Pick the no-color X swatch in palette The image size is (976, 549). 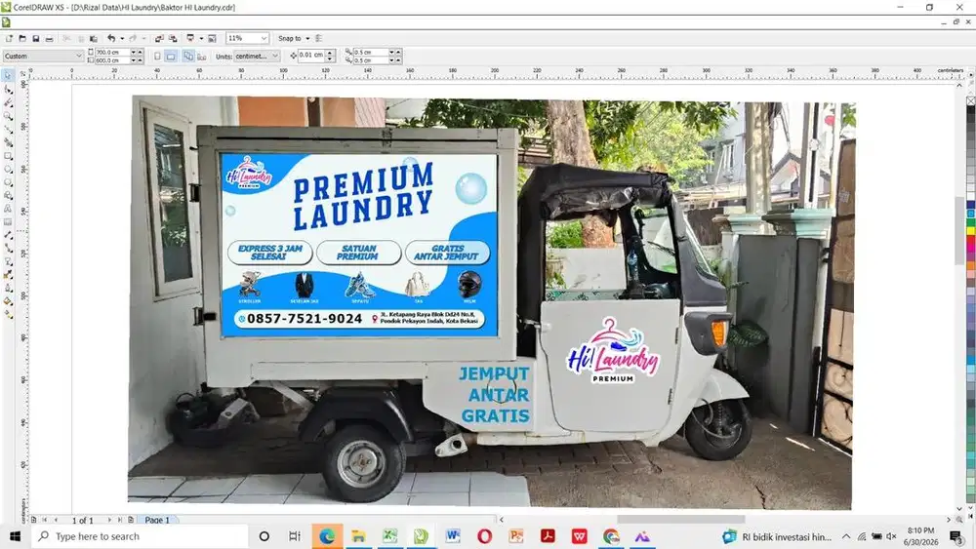point(971,101)
